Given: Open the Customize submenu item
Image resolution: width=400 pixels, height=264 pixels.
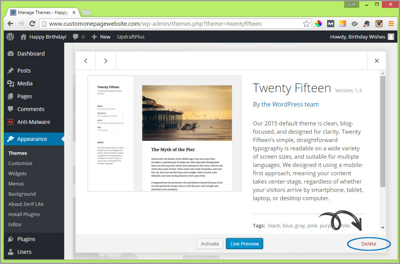Looking at the screenshot, I should (x=20, y=163).
